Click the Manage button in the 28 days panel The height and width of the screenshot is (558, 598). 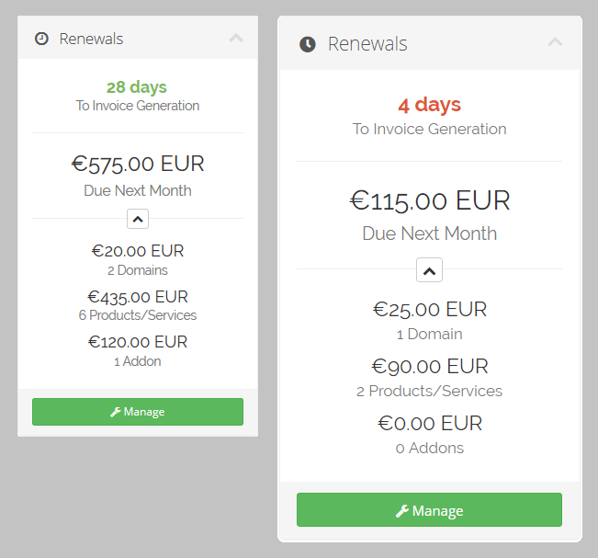(x=138, y=412)
